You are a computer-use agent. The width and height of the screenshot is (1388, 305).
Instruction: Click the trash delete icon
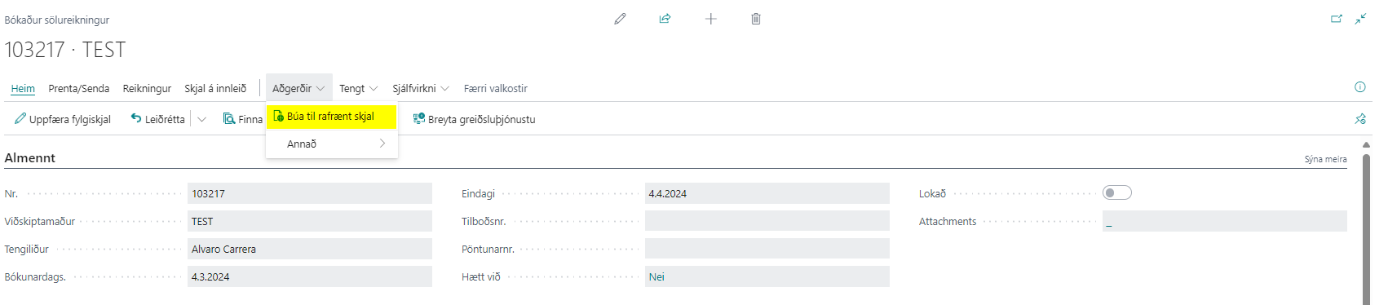[756, 19]
